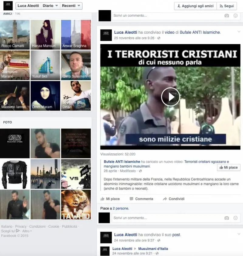Click the 24 novembre alle ore 9:21 timestamp
Image resolution: width=243 pixels, height=256 pixels.
pos(132,253)
